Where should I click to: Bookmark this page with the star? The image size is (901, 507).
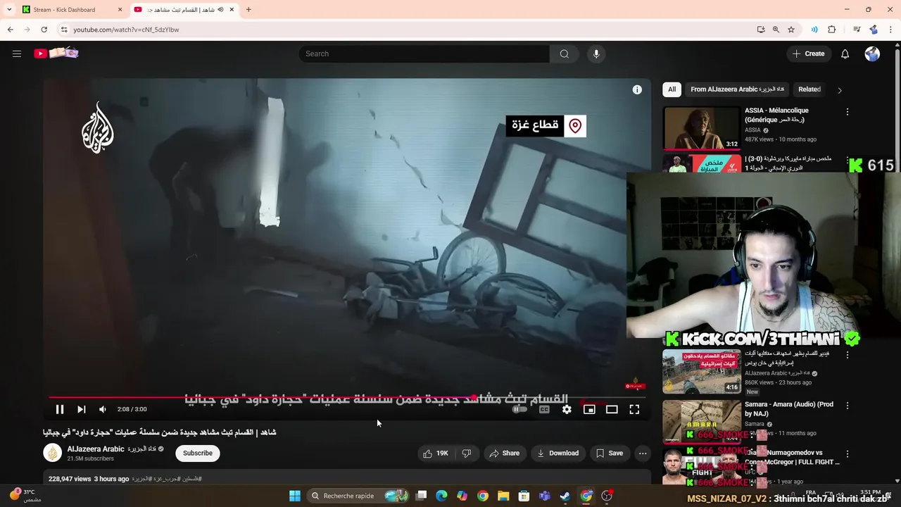(791, 30)
